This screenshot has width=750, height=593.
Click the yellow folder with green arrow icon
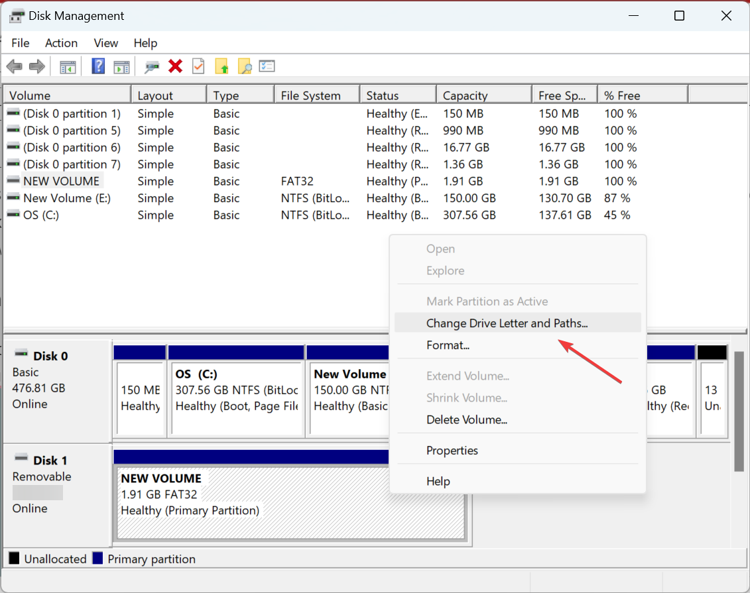[221, 66]
